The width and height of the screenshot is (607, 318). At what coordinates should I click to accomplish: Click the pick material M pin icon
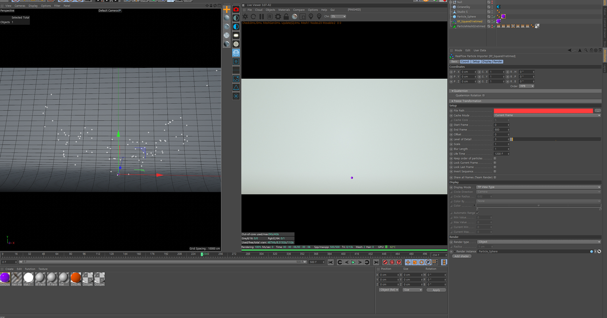pos(319,16)
